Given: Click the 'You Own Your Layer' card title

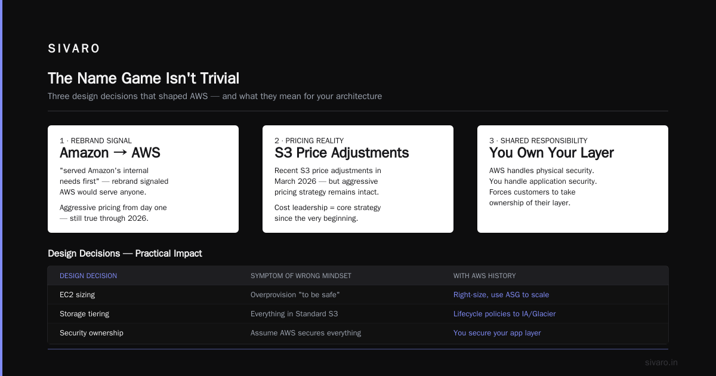Looking at the screenshot, I should click(x=551, y=153).
